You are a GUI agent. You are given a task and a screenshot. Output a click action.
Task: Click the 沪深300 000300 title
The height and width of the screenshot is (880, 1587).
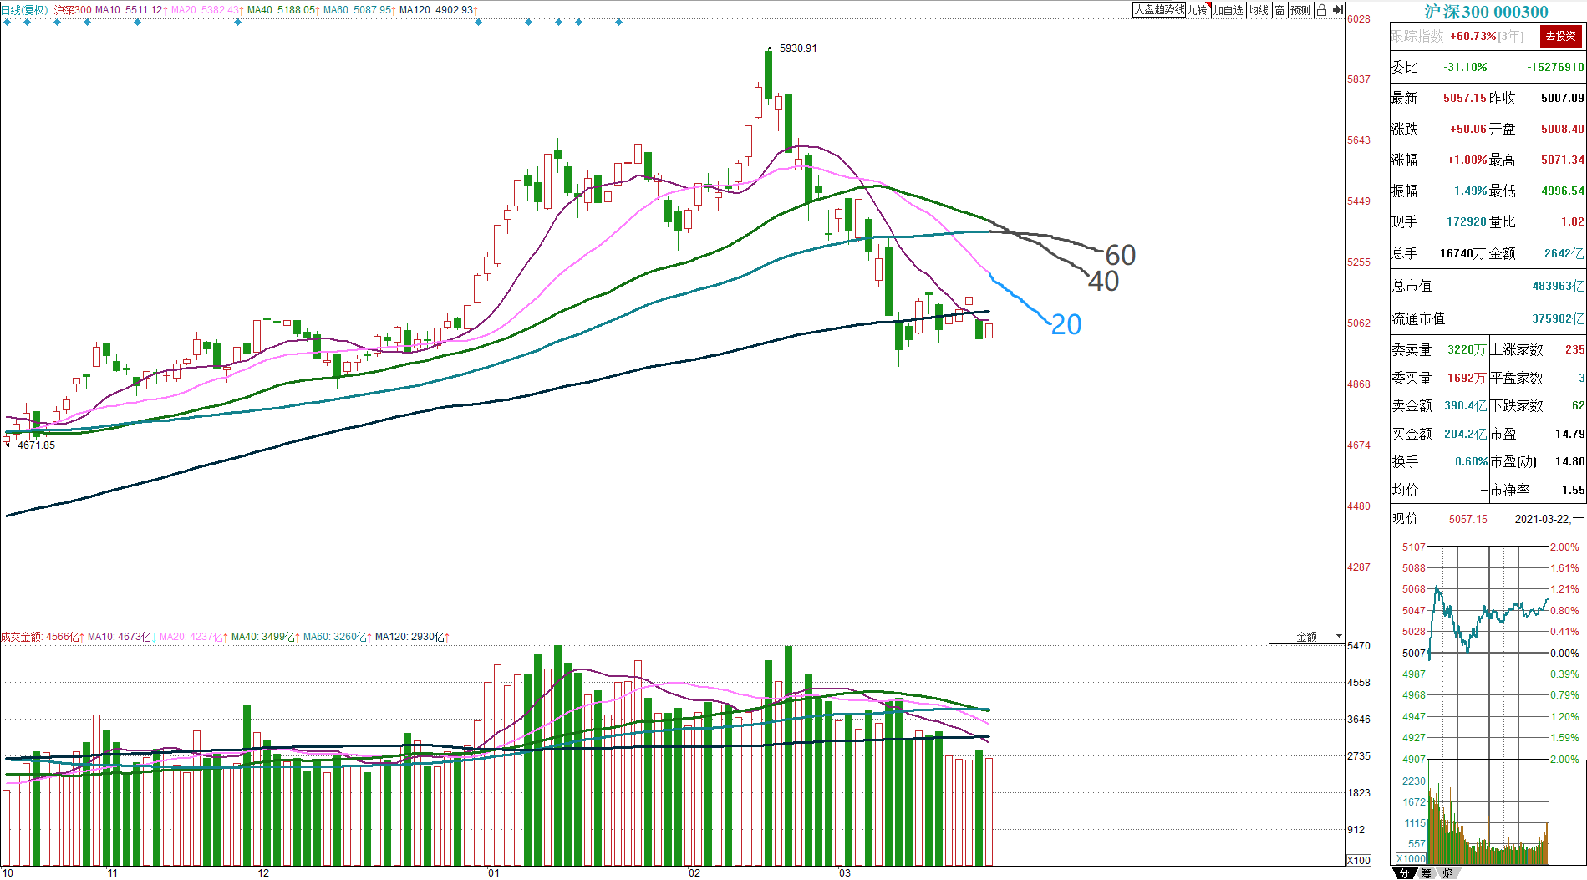click(1486, 12)
